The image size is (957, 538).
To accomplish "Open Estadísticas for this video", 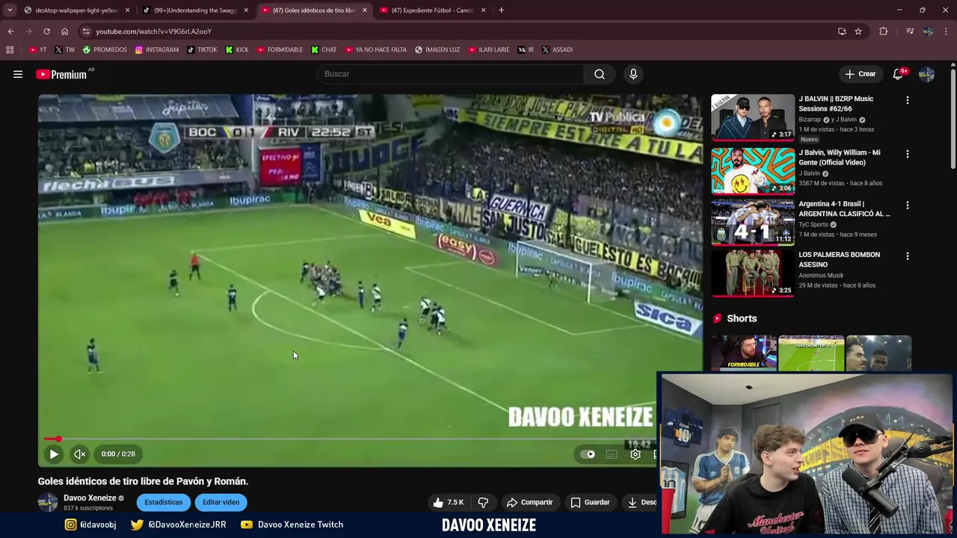I will coord(163,502).
